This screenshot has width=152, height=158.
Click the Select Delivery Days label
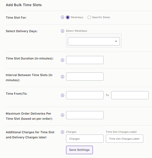(x=22, y=31)
